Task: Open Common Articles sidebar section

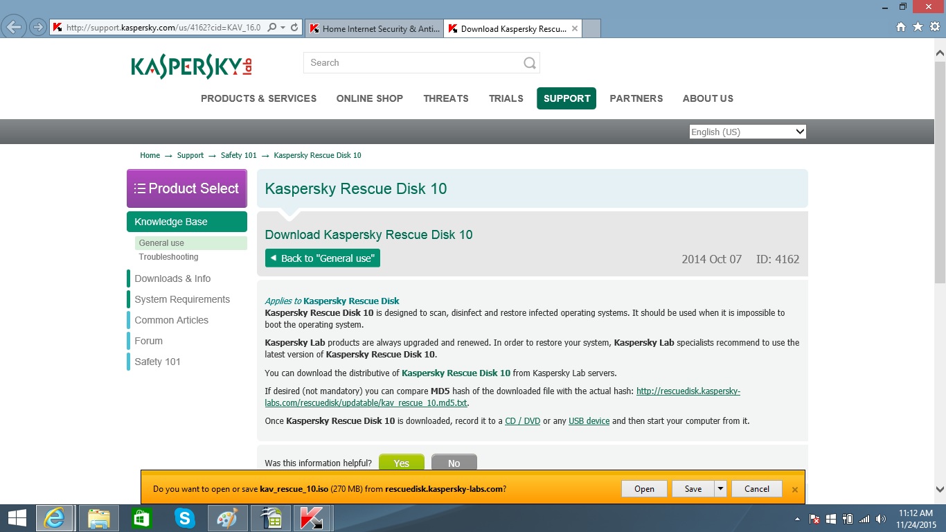Action: pyautogui.click(x=171, y=320)
